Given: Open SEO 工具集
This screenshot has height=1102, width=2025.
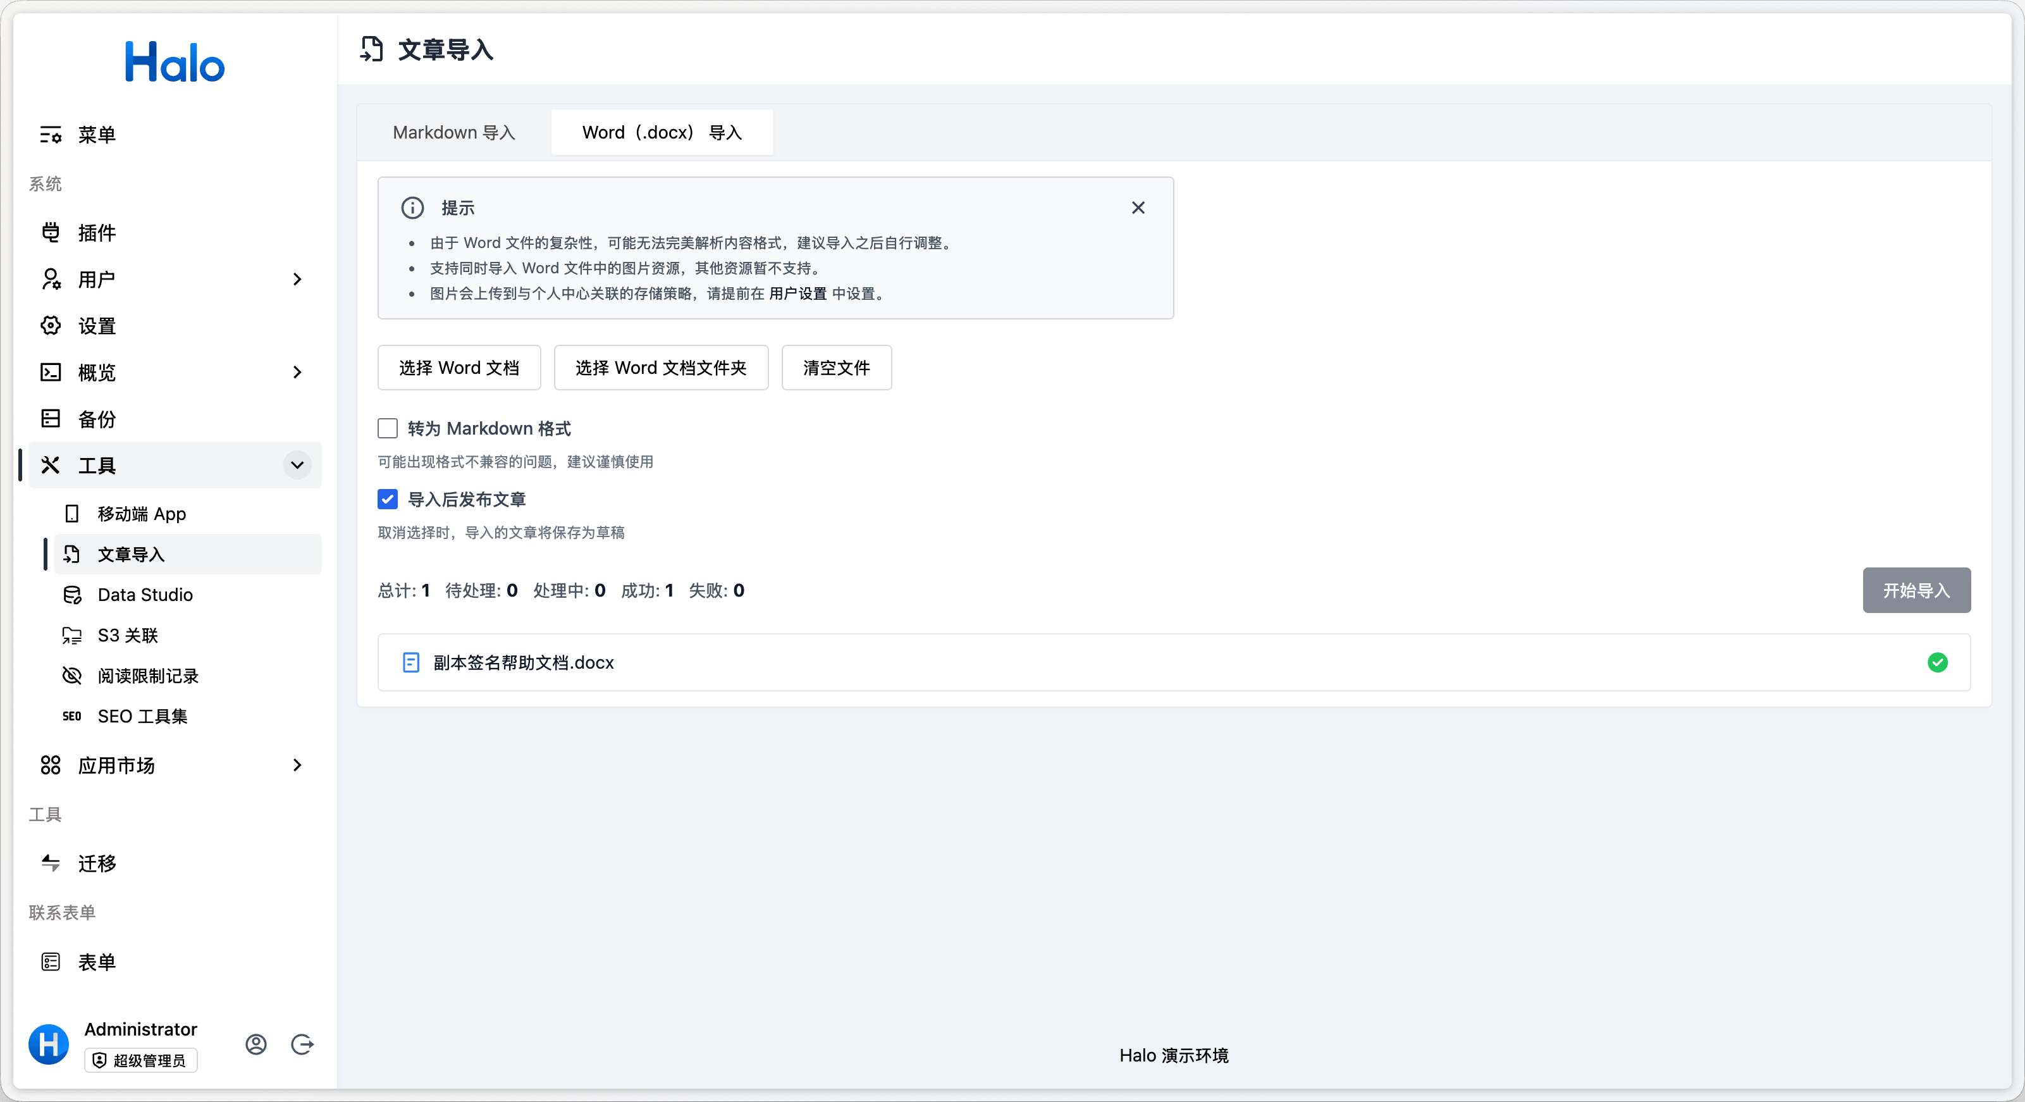Looking at the screenshot, I should [x=142, y=717].
